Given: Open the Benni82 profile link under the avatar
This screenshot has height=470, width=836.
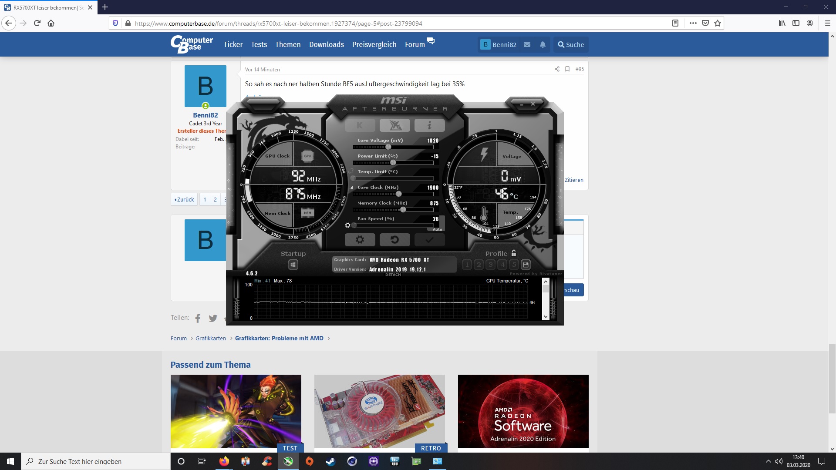Looking at the screenshot, I should 206,115.
